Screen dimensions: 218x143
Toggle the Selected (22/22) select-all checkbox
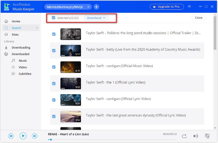pos(53,18)
